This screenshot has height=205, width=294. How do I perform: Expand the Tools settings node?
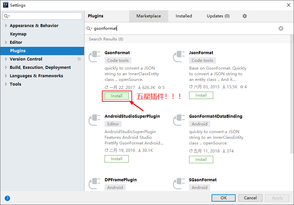coord(6,84)
